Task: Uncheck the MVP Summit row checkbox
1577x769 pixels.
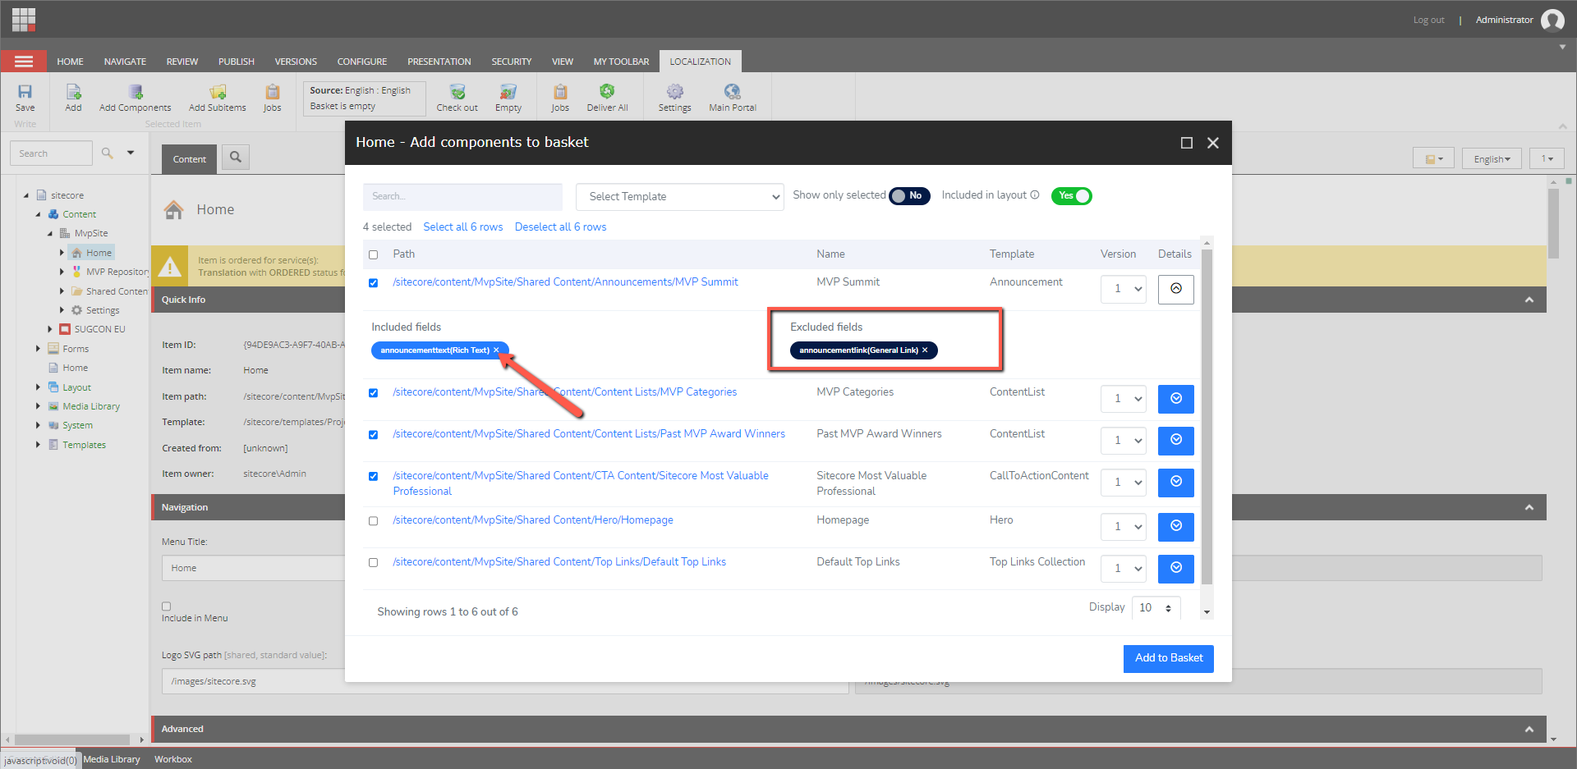Action: (x=374, y=283)
